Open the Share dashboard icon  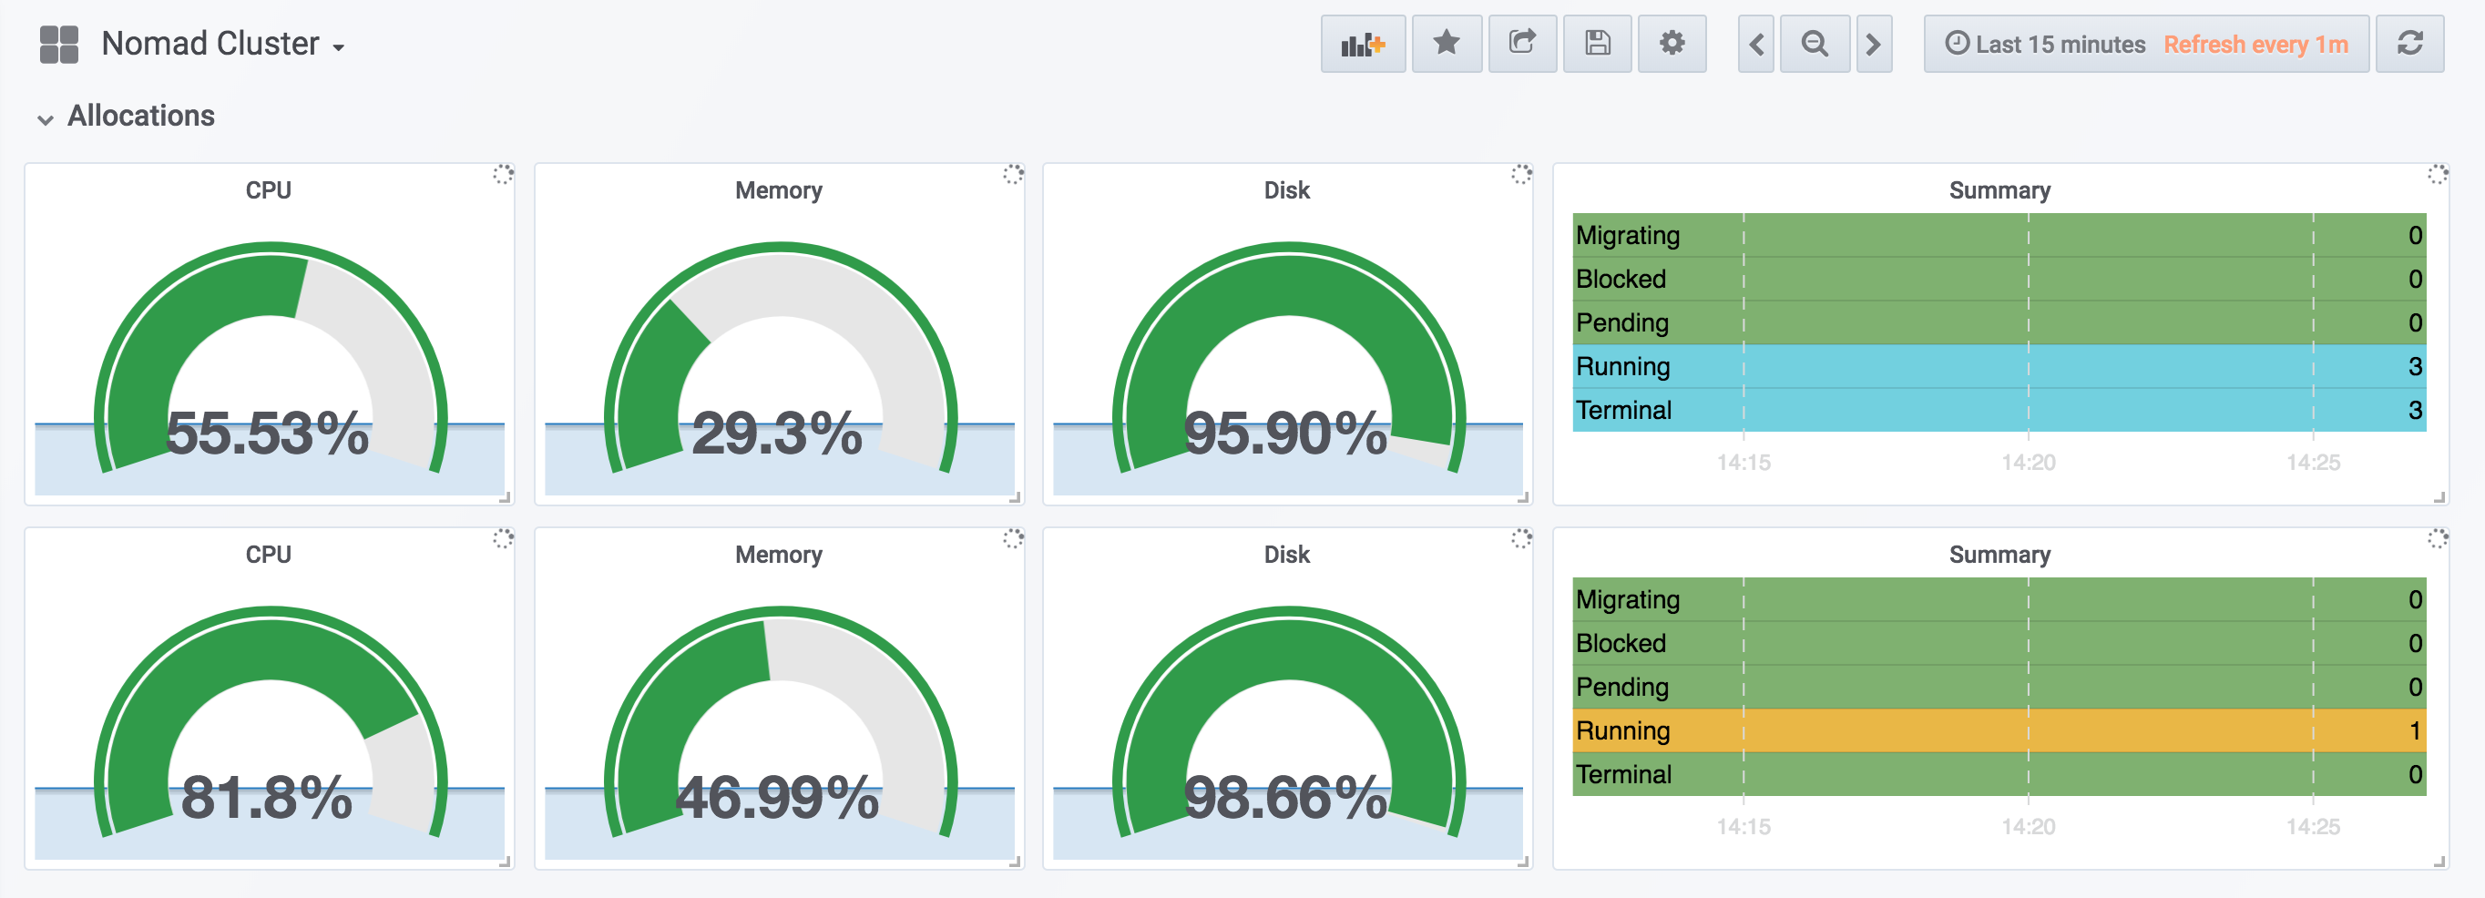coord(1522,45)
